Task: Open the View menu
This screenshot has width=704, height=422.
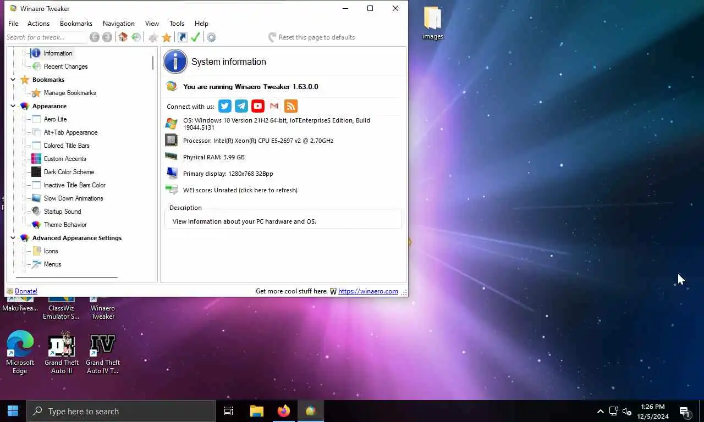Action: (x=152, y=24)
